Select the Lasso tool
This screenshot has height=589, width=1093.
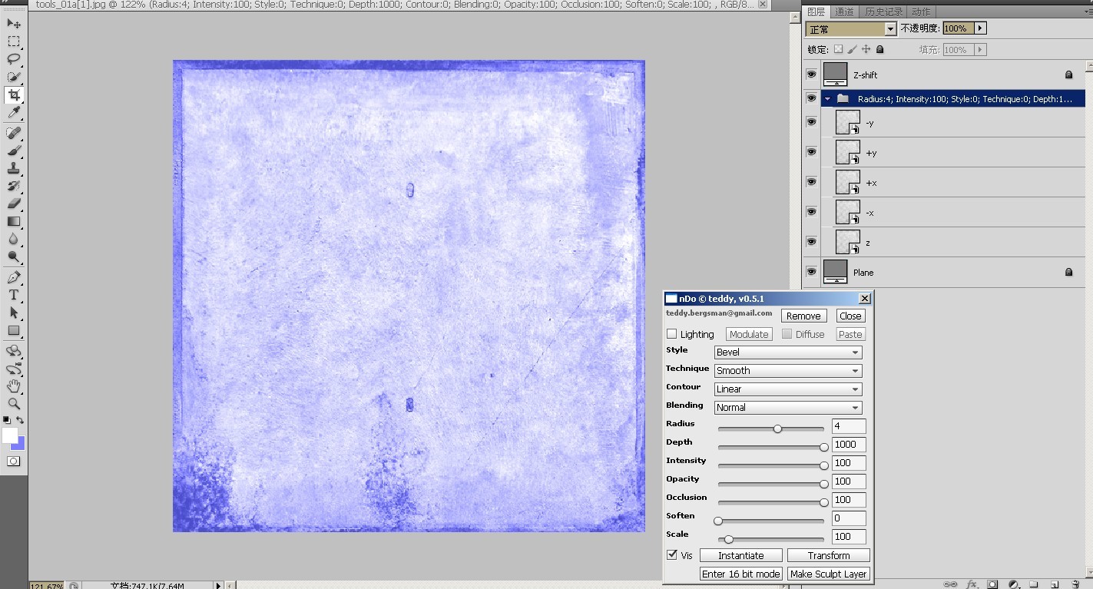click(x=14, y=58)
